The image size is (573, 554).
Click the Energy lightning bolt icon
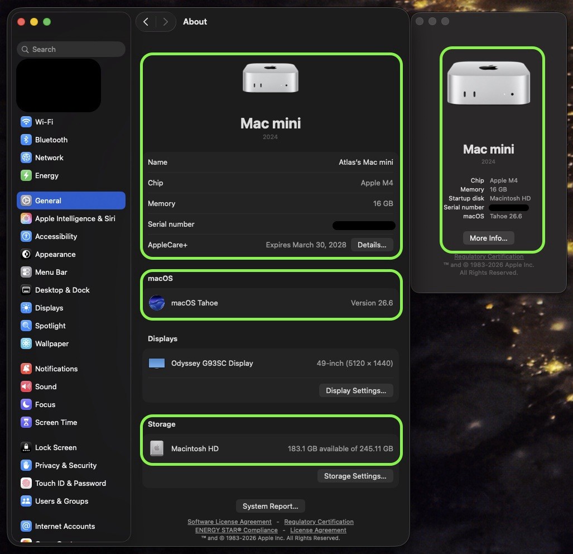(x=26, y=175)
